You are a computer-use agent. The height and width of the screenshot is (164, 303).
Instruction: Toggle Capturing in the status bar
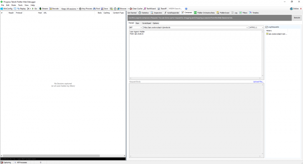coord(6,162)
